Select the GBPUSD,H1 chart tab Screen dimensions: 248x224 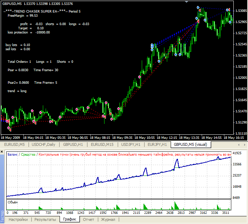[73, 144]
